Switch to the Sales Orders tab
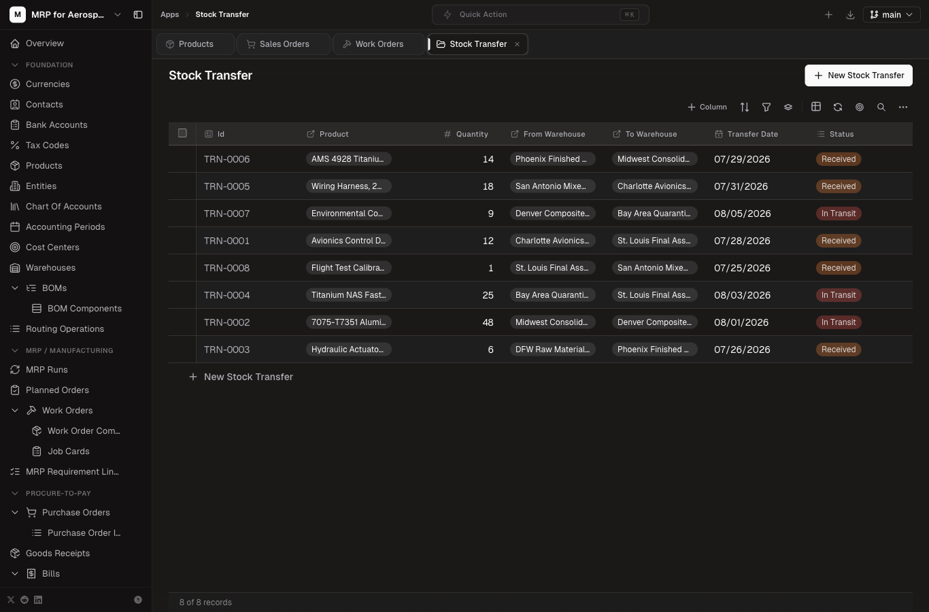 pos(284,44)
